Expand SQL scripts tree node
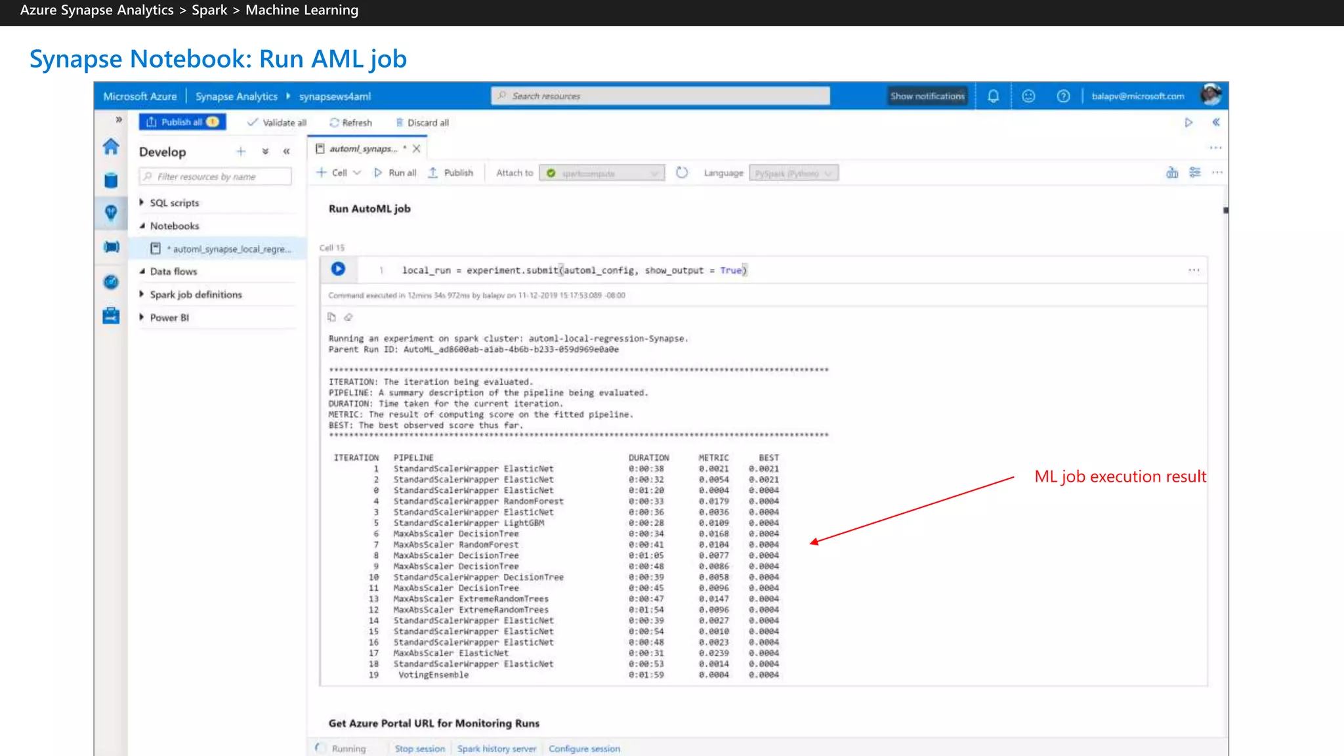The width and height of the screenshot is (1344, 756). tap(142, 203)
